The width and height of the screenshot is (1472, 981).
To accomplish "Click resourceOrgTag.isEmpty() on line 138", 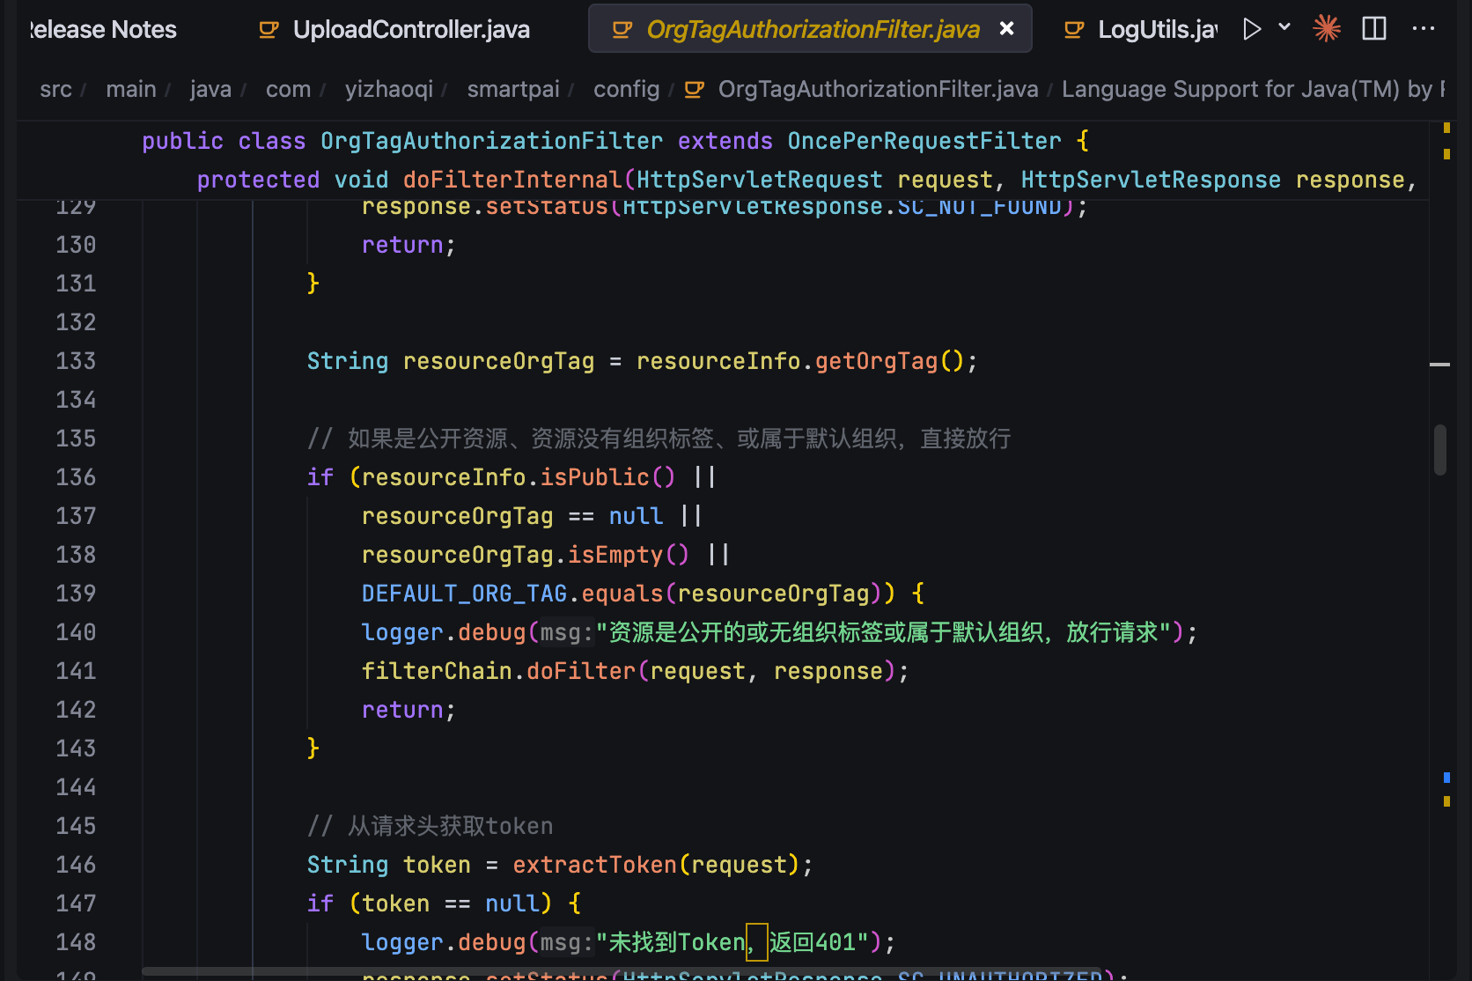I will [x=525, y=555].
